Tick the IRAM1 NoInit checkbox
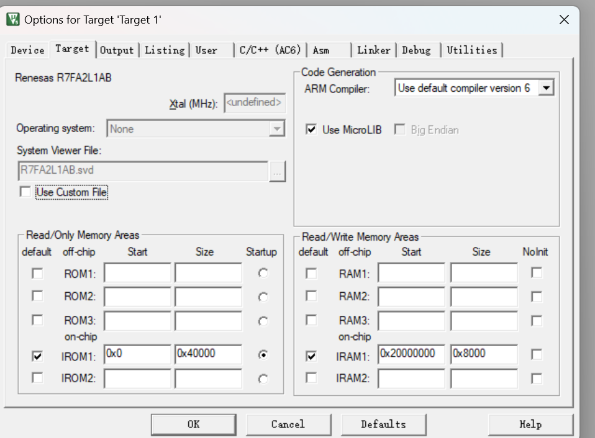 tap(537, 355)
